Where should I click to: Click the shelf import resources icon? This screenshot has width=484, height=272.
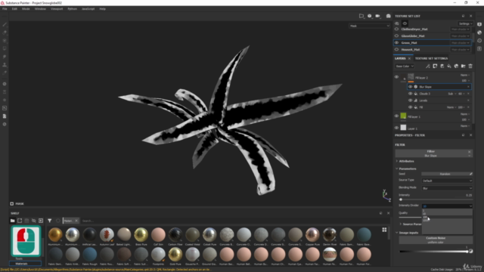pyautogui.click(x=40, y=221)
